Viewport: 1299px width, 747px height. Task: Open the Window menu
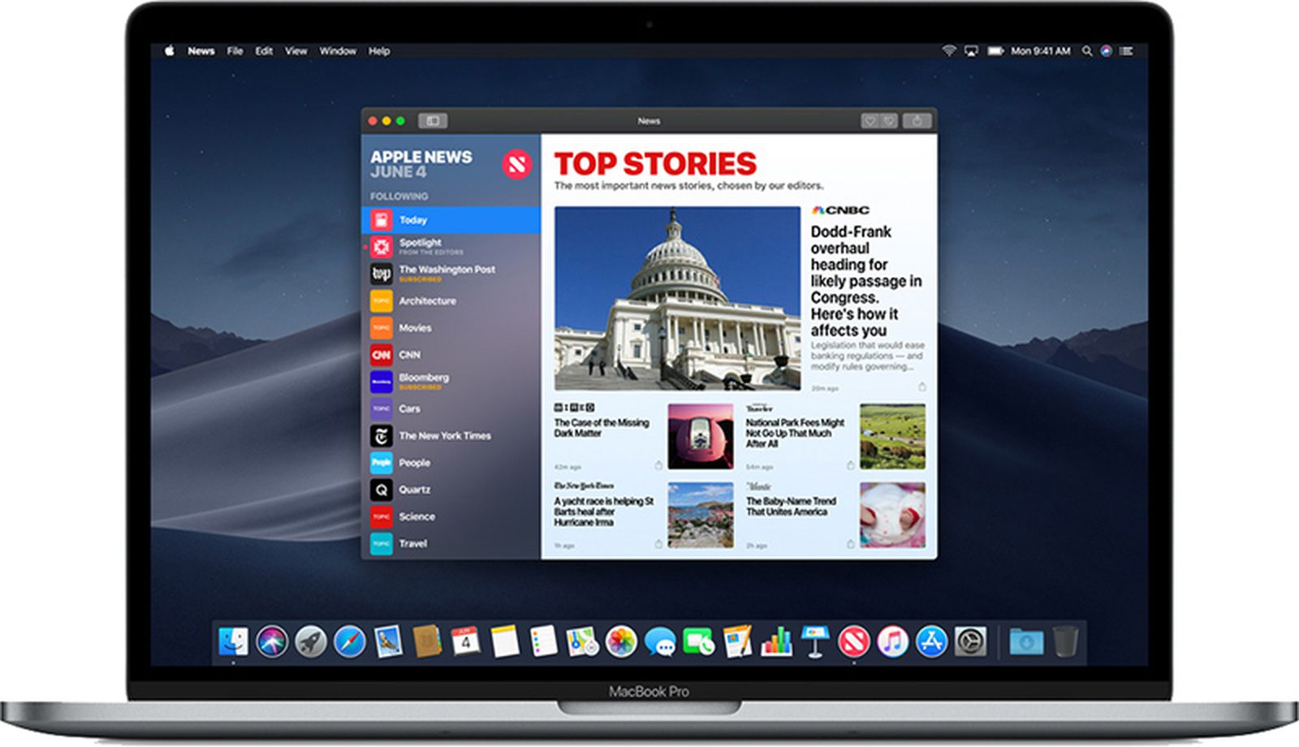click(x=337, y=50)
